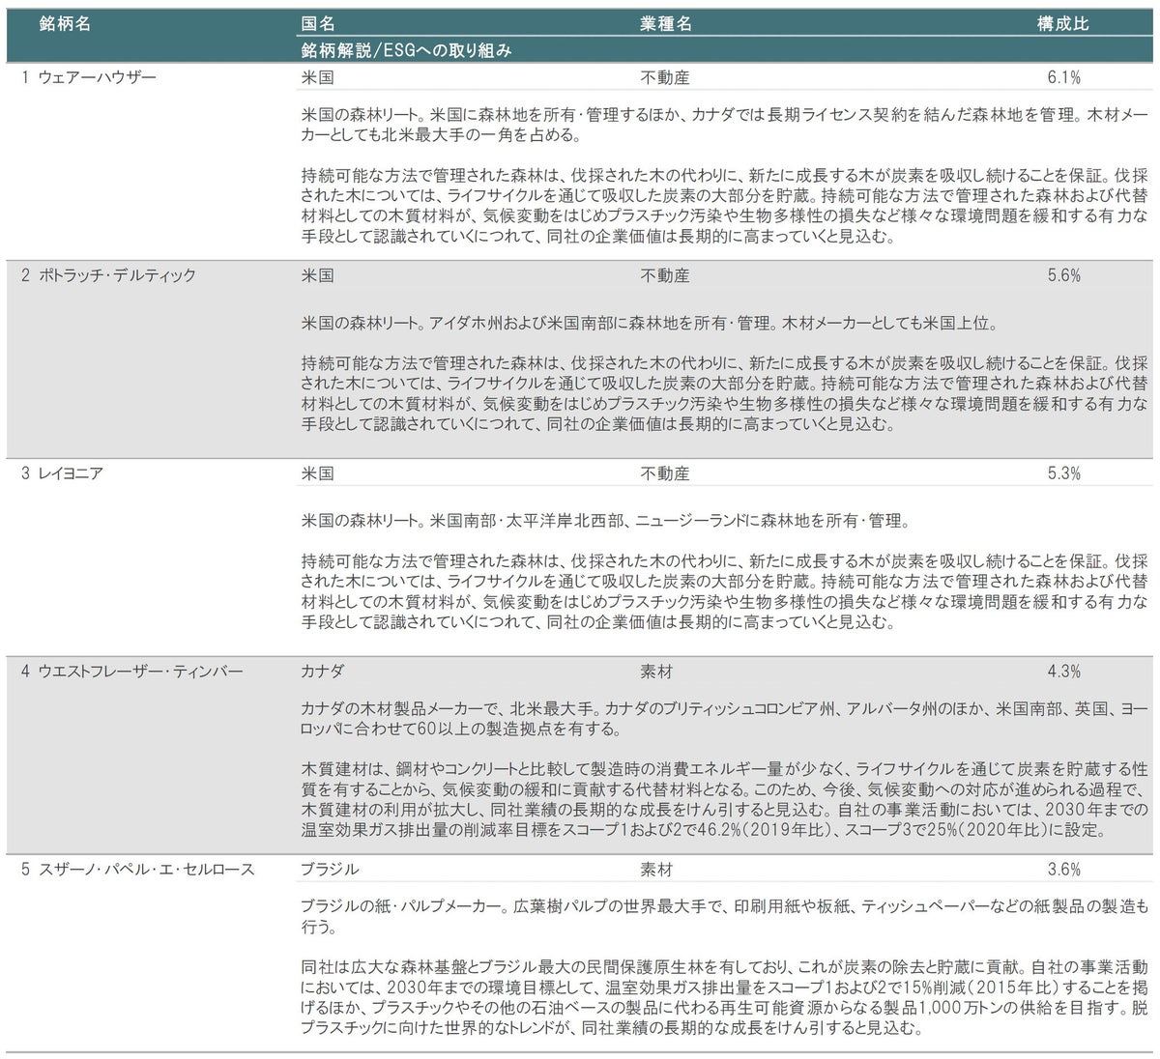Viewport: 1160px width, 1059px height.
Task: Click the 6.1% composition ratio value
Action: click(1063, 77)
